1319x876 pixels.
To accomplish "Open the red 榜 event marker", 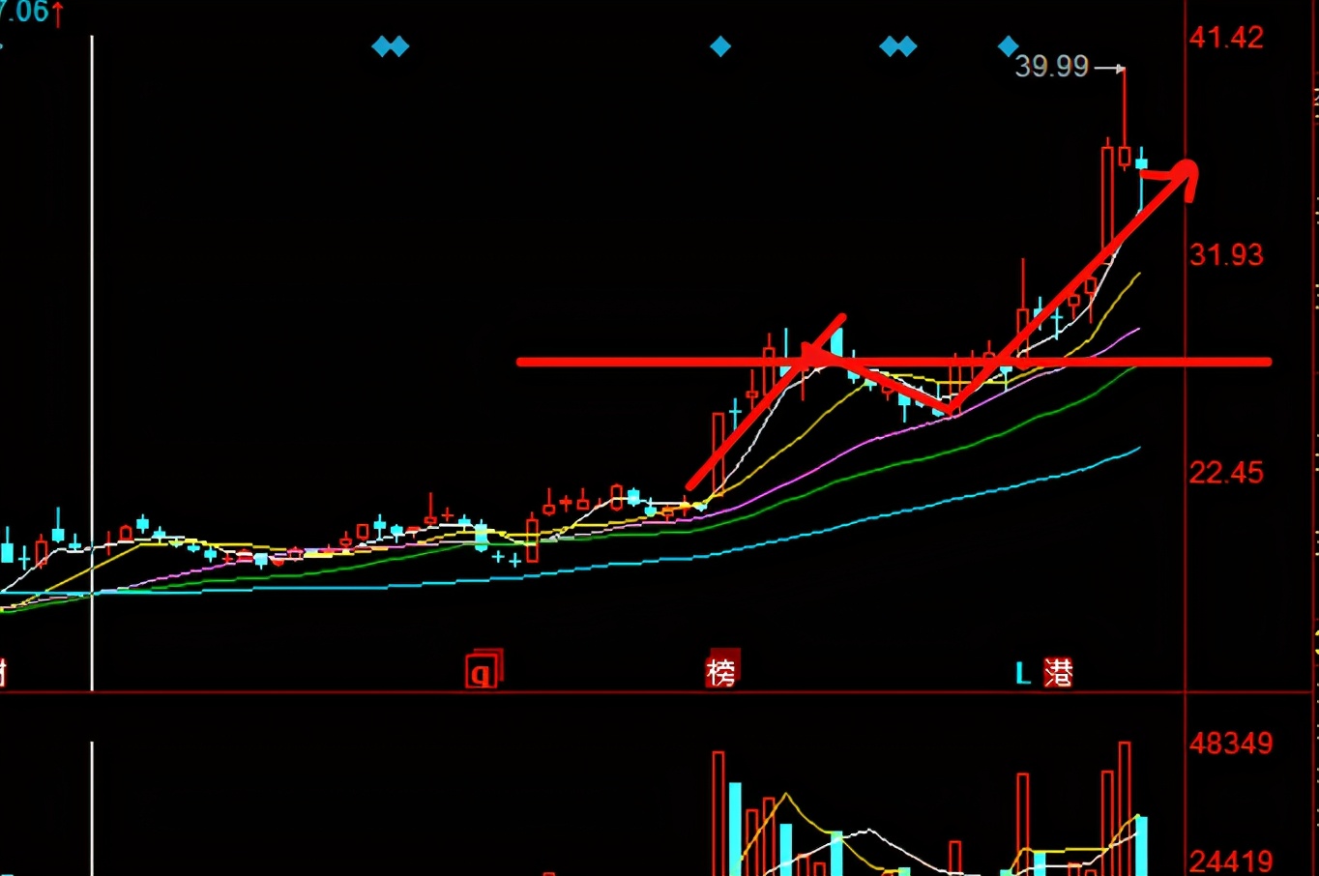I will 722,670.
